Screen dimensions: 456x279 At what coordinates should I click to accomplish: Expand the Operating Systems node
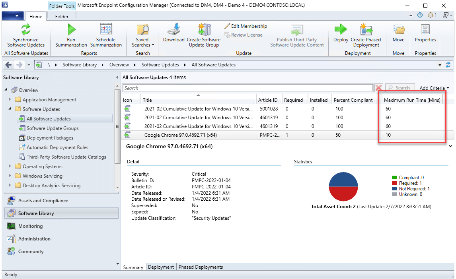[10, 166]
